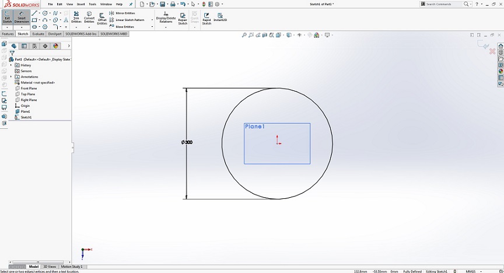Viewport: 504px width, 273px height.
Task: Open Display/Delete Relations
Action: [166, 17]
